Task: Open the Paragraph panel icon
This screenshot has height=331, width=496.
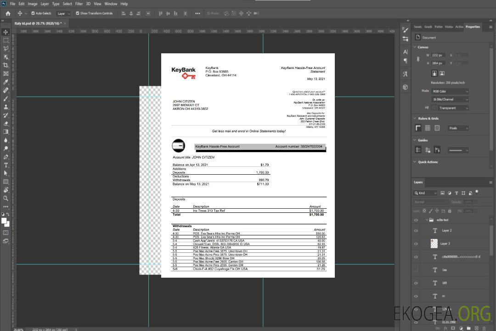Action: [405, 61]
